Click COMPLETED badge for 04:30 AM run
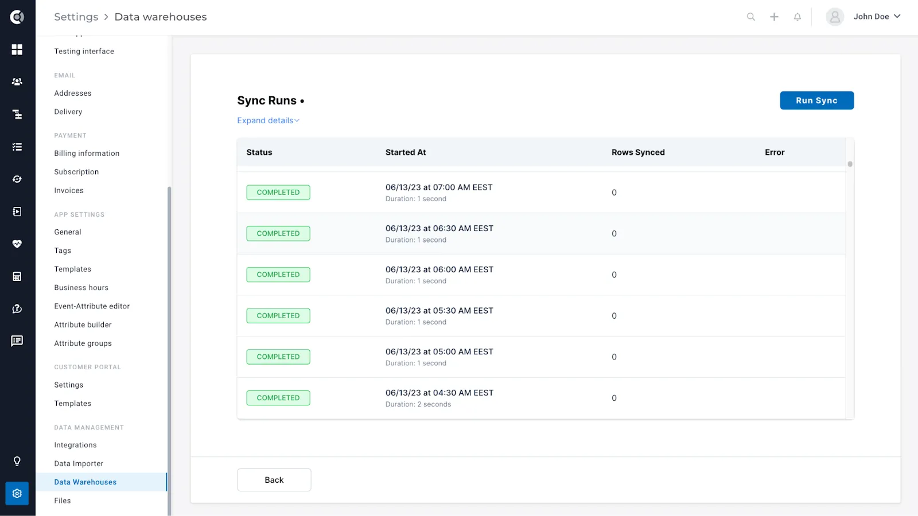 tap(278, 398)
